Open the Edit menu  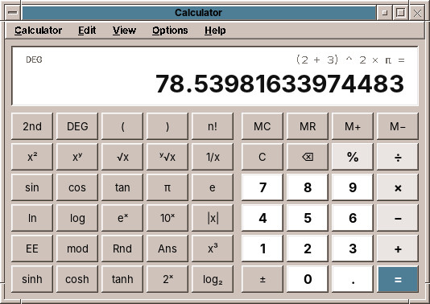tap(87, 31)
